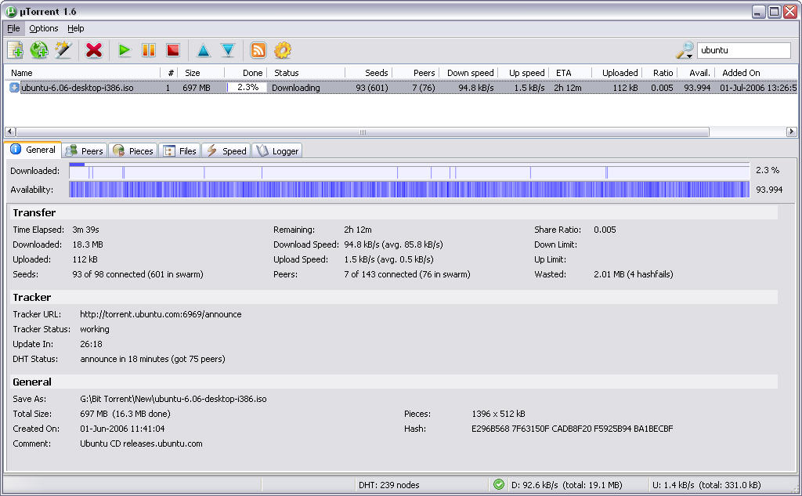Click the tracker status value working
802x496 pixels.
coord(95,329)
